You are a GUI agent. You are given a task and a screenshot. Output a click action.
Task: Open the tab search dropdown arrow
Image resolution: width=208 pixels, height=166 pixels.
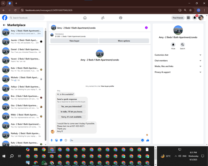(3, 3)
